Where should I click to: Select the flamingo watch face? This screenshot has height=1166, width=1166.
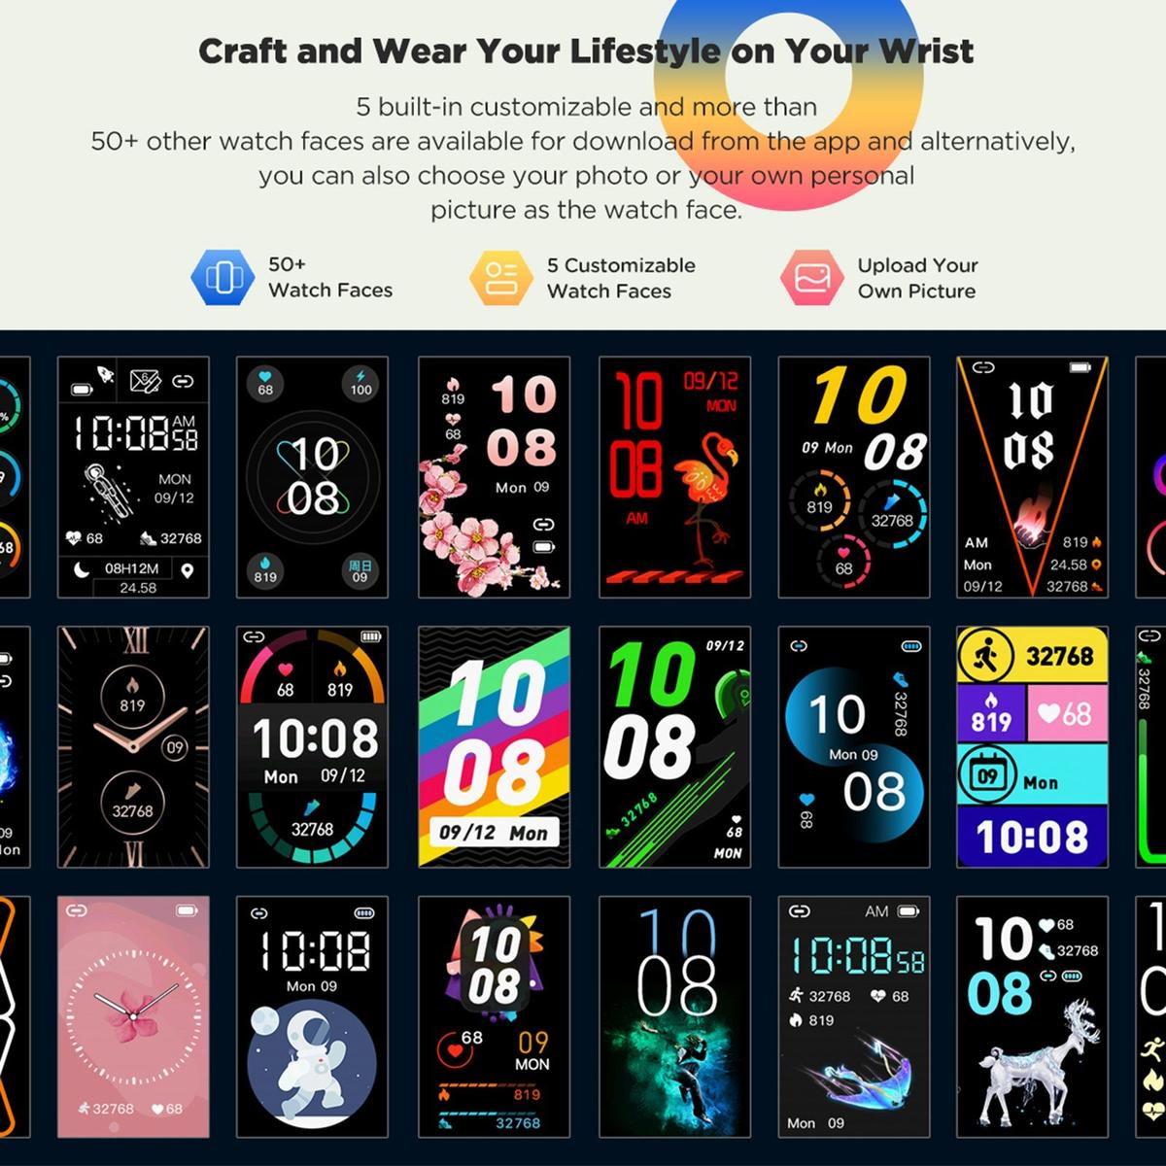(x=675, y=477)
